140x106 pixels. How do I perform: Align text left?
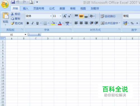pyautogui.click(x=76, y=23)
